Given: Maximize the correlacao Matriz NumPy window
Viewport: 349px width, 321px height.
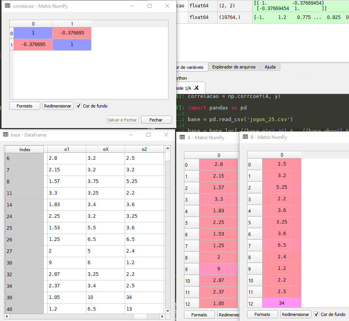Looking at the screenshot, I should [150, 6].
